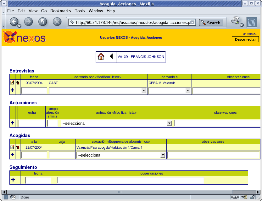Focus the Actuaciones fecha input
Viewport: 262px width, 201px height.
pos(31,123)
